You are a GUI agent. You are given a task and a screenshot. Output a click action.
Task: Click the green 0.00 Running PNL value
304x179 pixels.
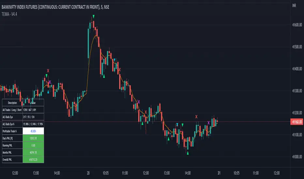click(x=33, y=145)
